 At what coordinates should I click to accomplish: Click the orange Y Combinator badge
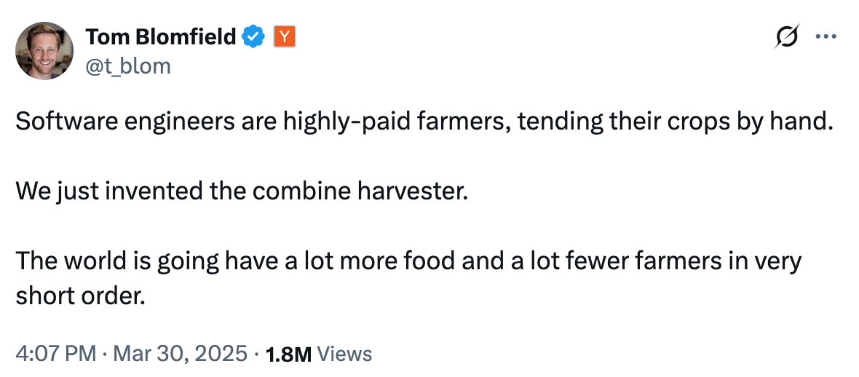[285, 36]
